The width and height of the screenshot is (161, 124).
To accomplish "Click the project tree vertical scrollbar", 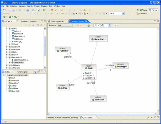I will click(45, 46).
